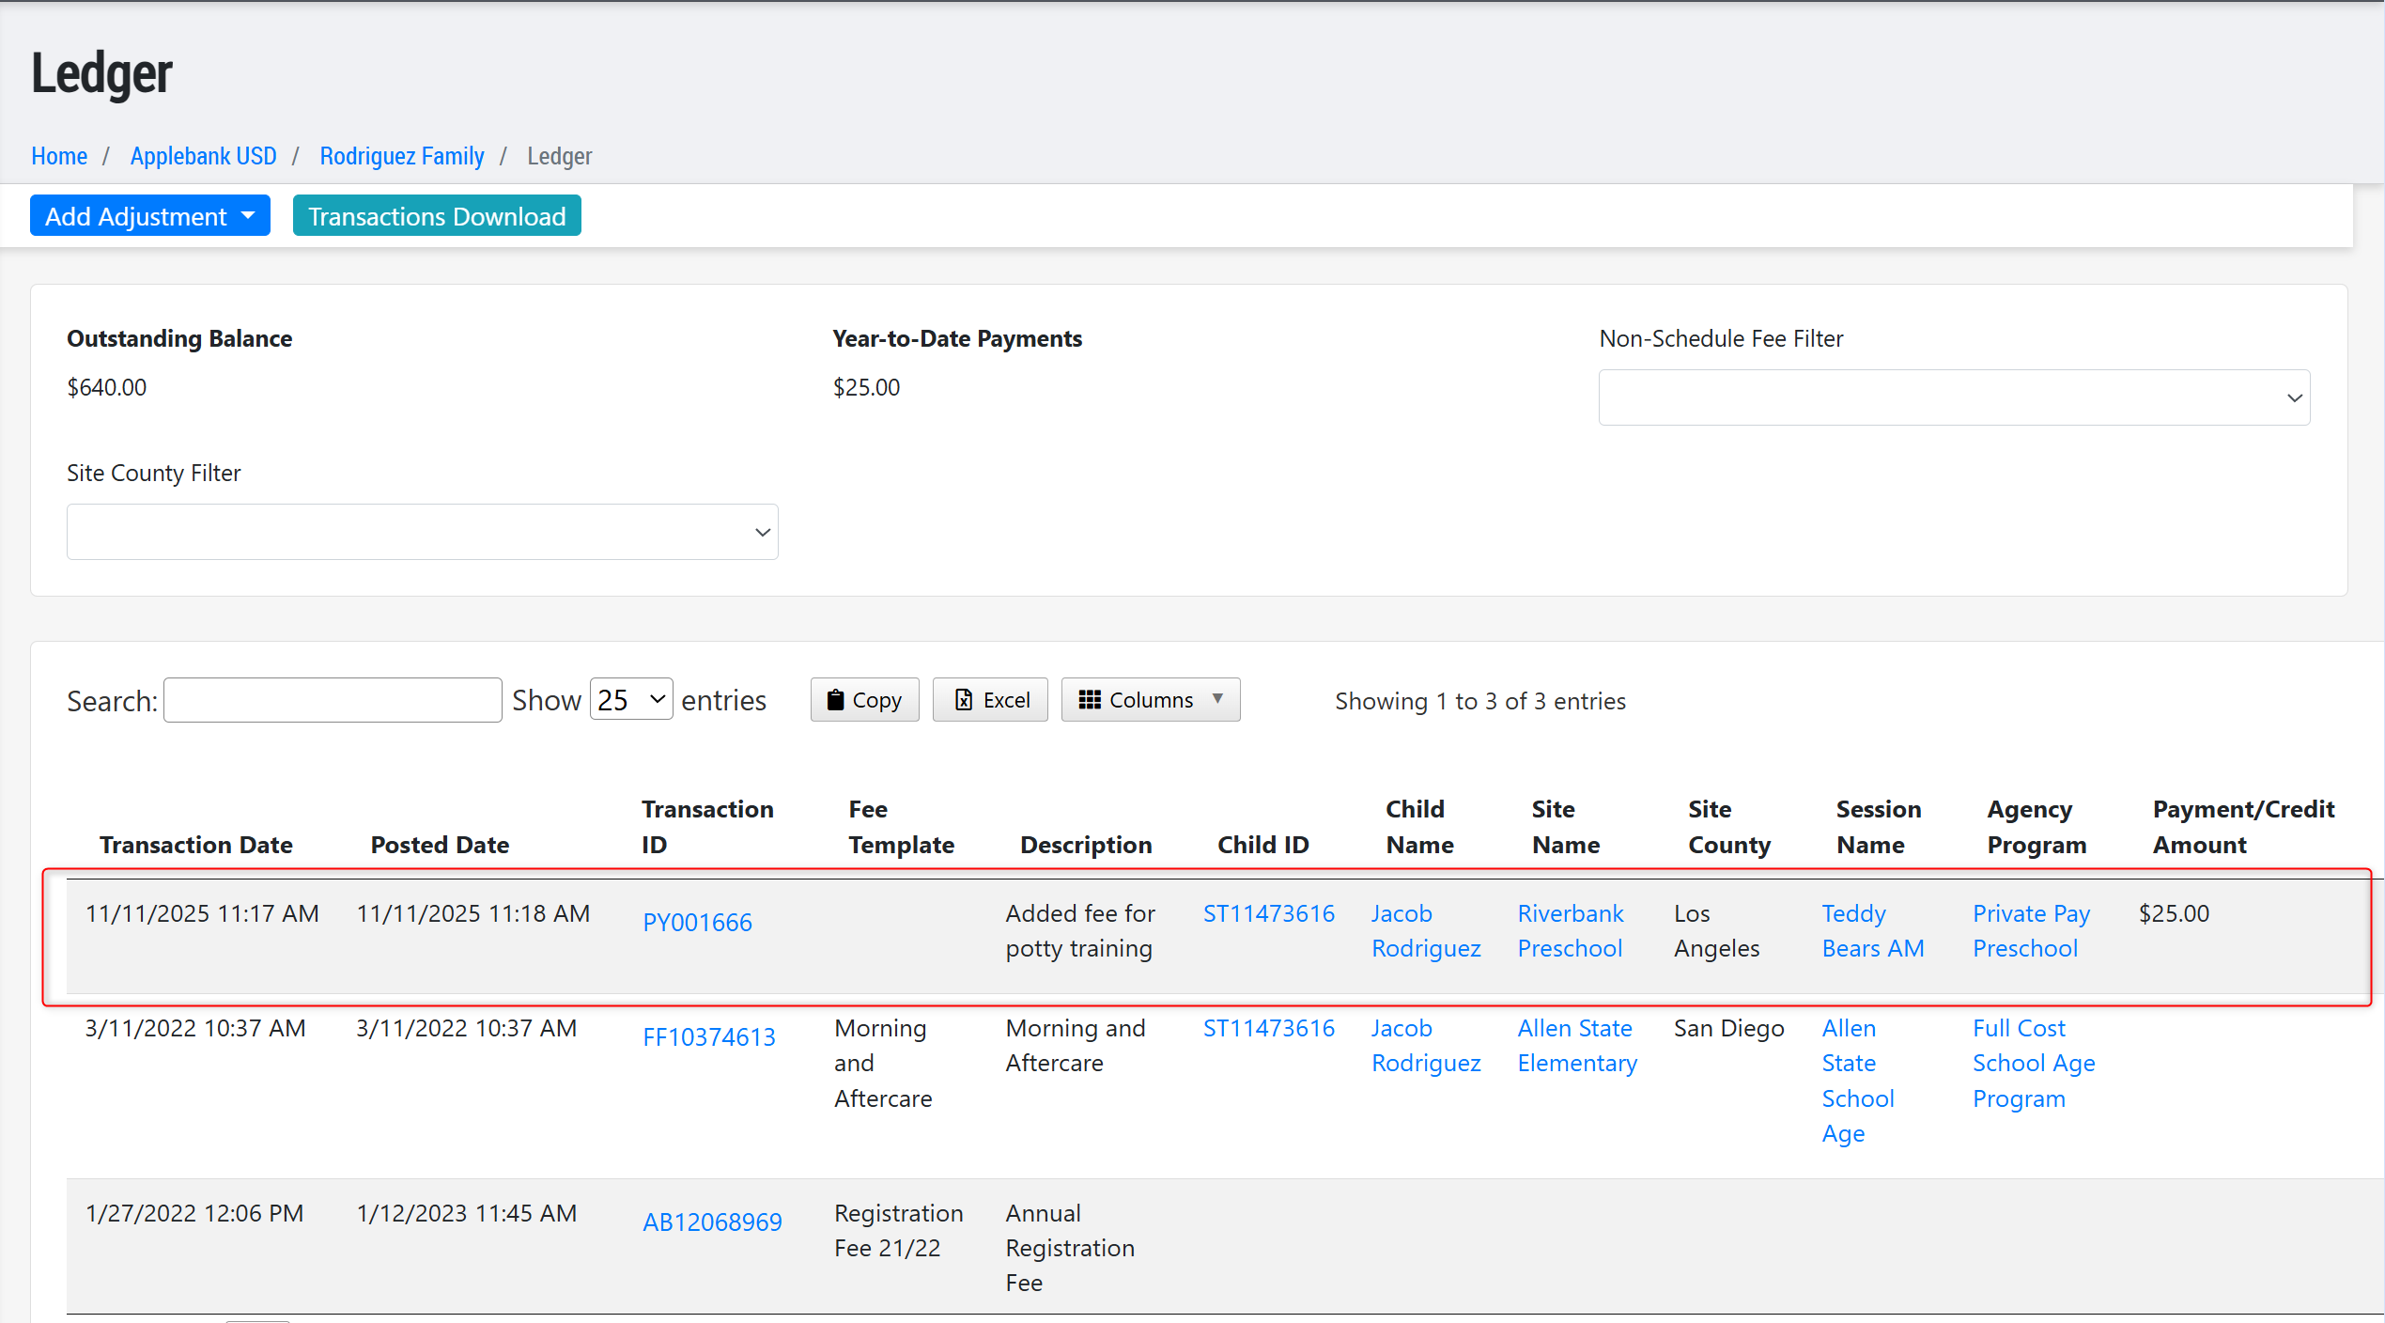Open the Columns visibility dropdown

click(1150, 700)
